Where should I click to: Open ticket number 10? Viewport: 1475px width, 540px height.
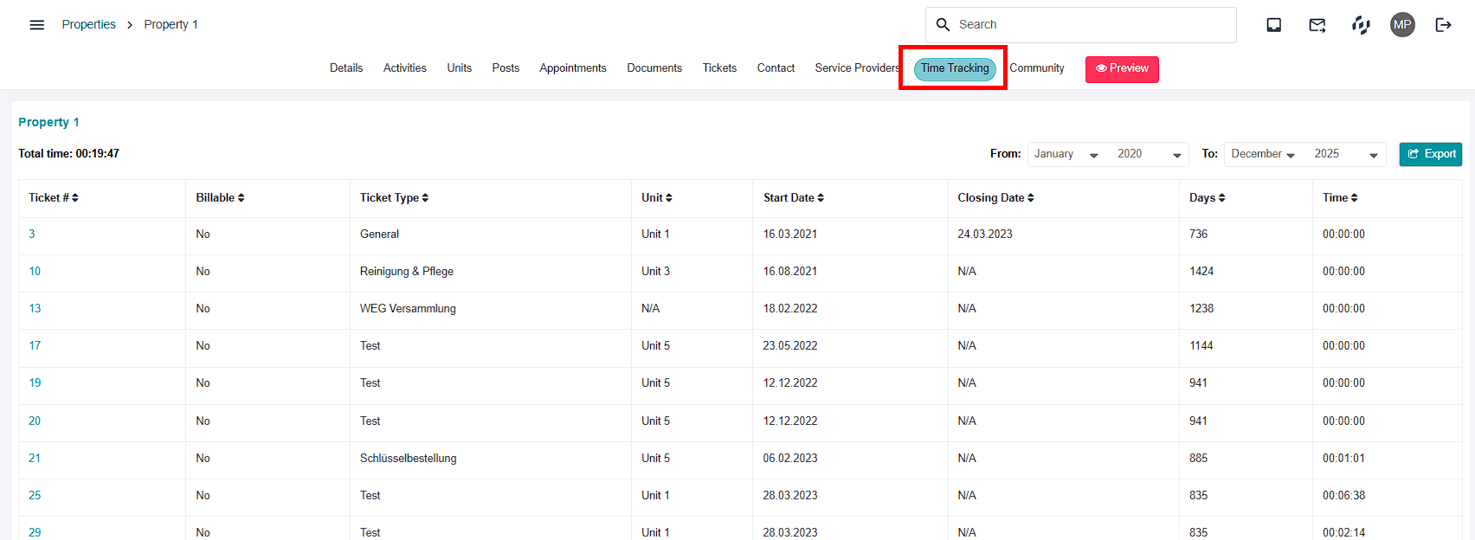coord(35,272)
